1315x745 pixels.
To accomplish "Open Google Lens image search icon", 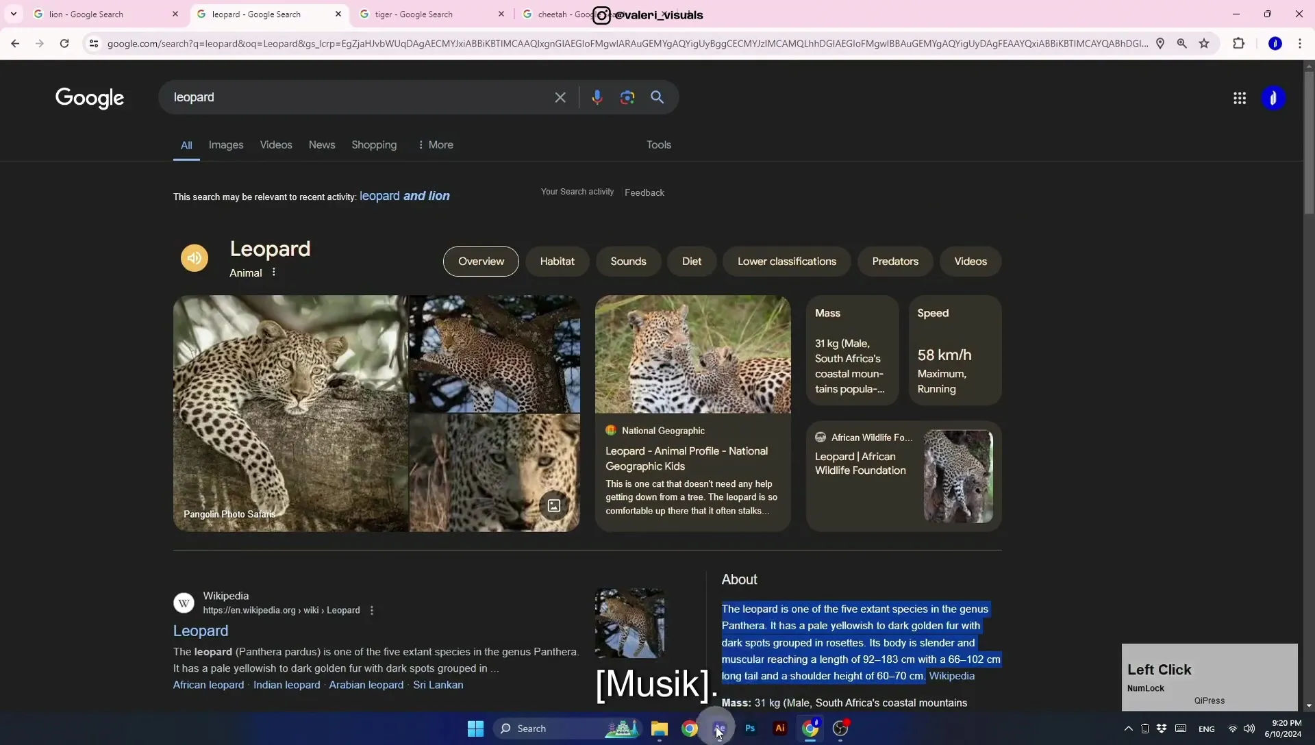I will point(627,97).
